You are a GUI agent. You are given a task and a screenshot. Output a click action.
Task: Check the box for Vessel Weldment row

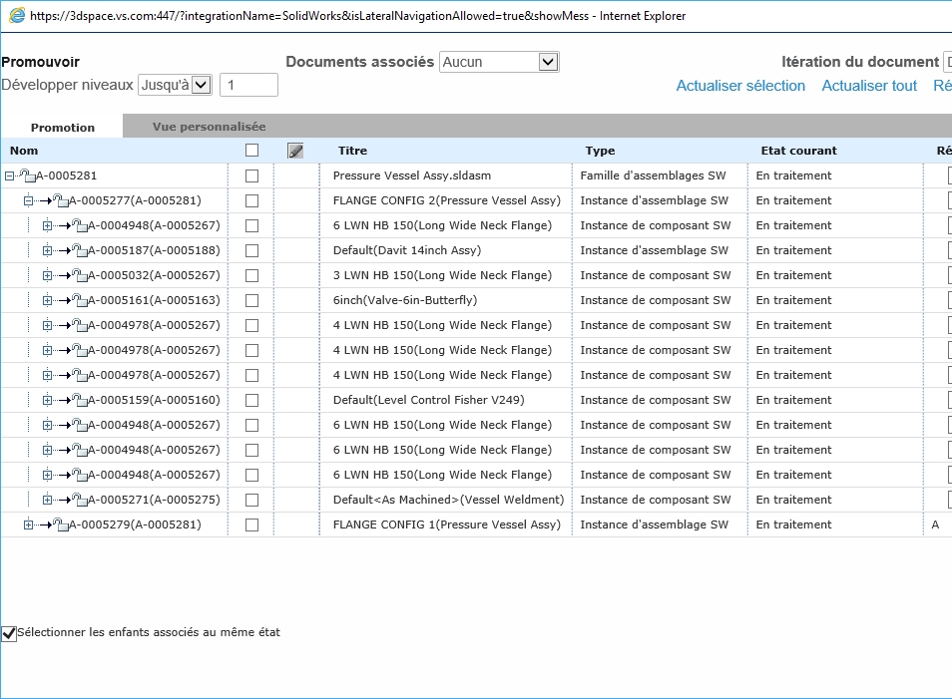coord(251,500)
